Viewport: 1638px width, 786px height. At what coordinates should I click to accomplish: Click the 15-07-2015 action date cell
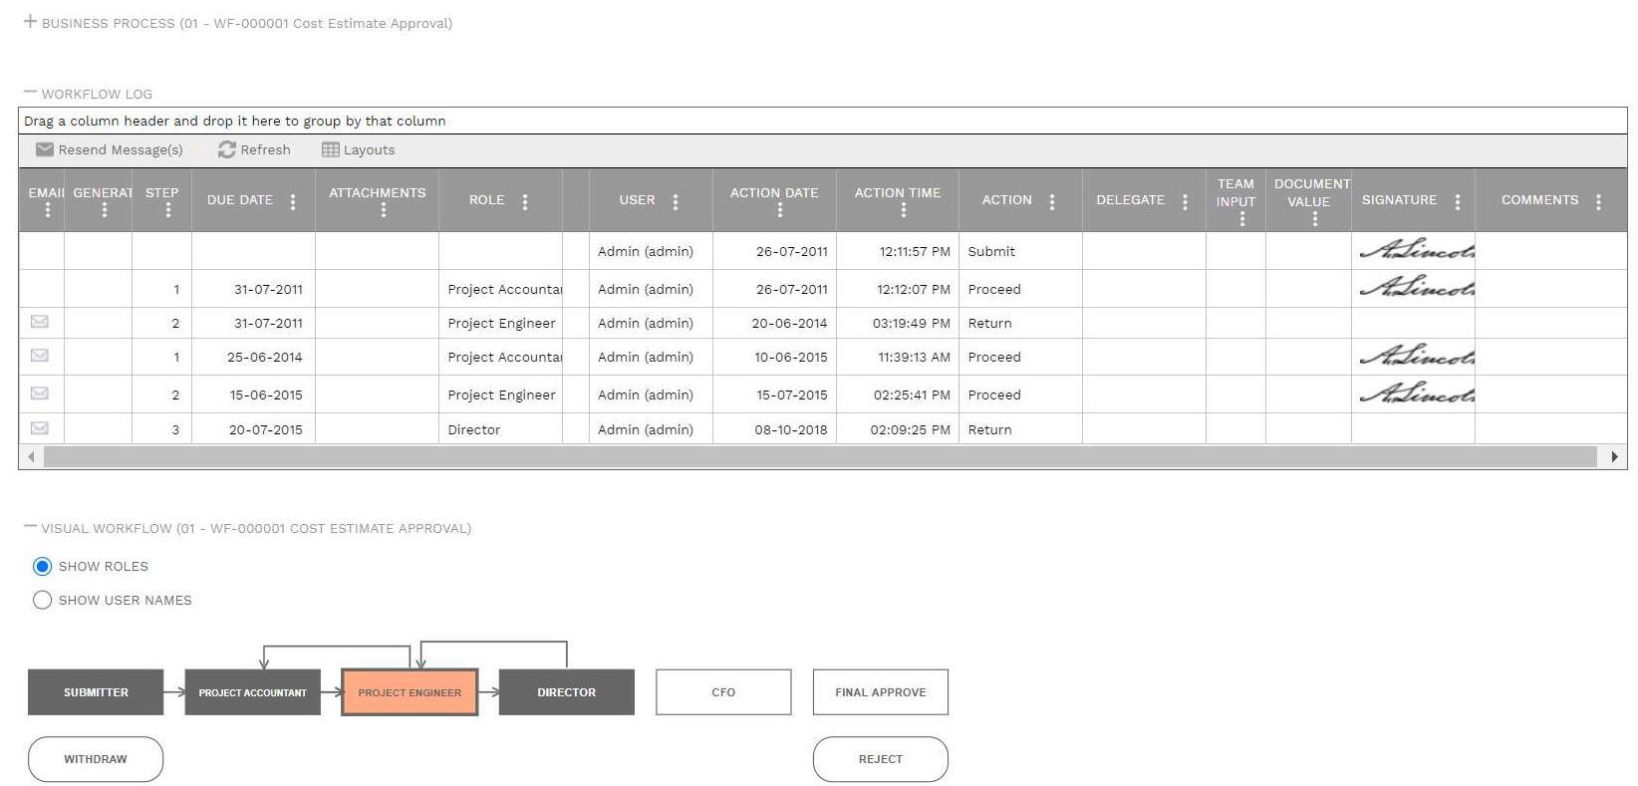pos(774,394)
